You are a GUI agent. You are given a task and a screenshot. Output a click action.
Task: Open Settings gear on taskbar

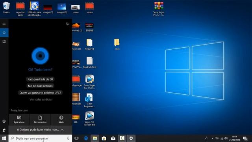131,138
